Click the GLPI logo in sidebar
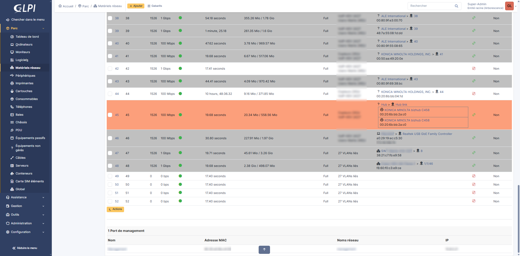The width and height of the screenshot is (520, 256). coord(25,8)
